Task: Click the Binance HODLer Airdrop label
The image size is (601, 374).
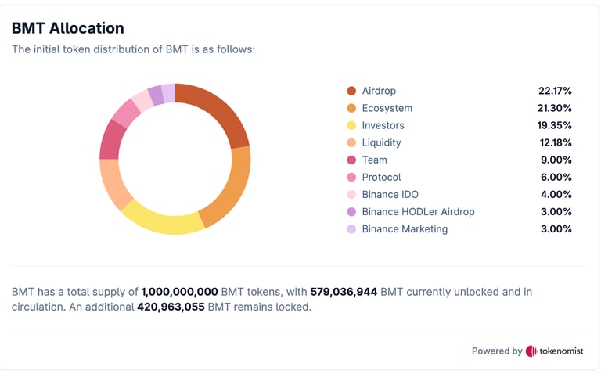Action: pyautogui.click(x=418, y=211)
